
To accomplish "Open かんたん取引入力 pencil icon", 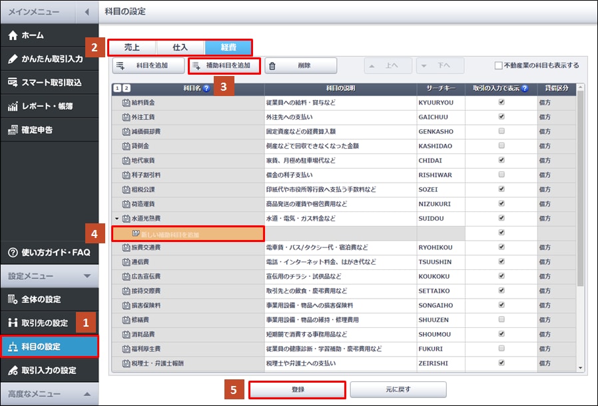I will pyautogui.click(x=12, y=59).
